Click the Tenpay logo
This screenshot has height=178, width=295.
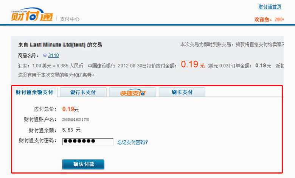point(32,14)
